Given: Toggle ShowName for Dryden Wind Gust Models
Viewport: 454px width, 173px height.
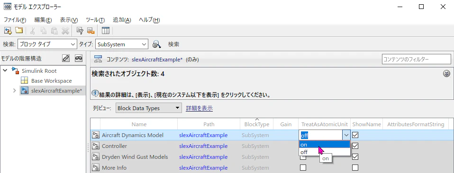Looking at the screenshot, I should pyautogui.click(x=355, y=157).
